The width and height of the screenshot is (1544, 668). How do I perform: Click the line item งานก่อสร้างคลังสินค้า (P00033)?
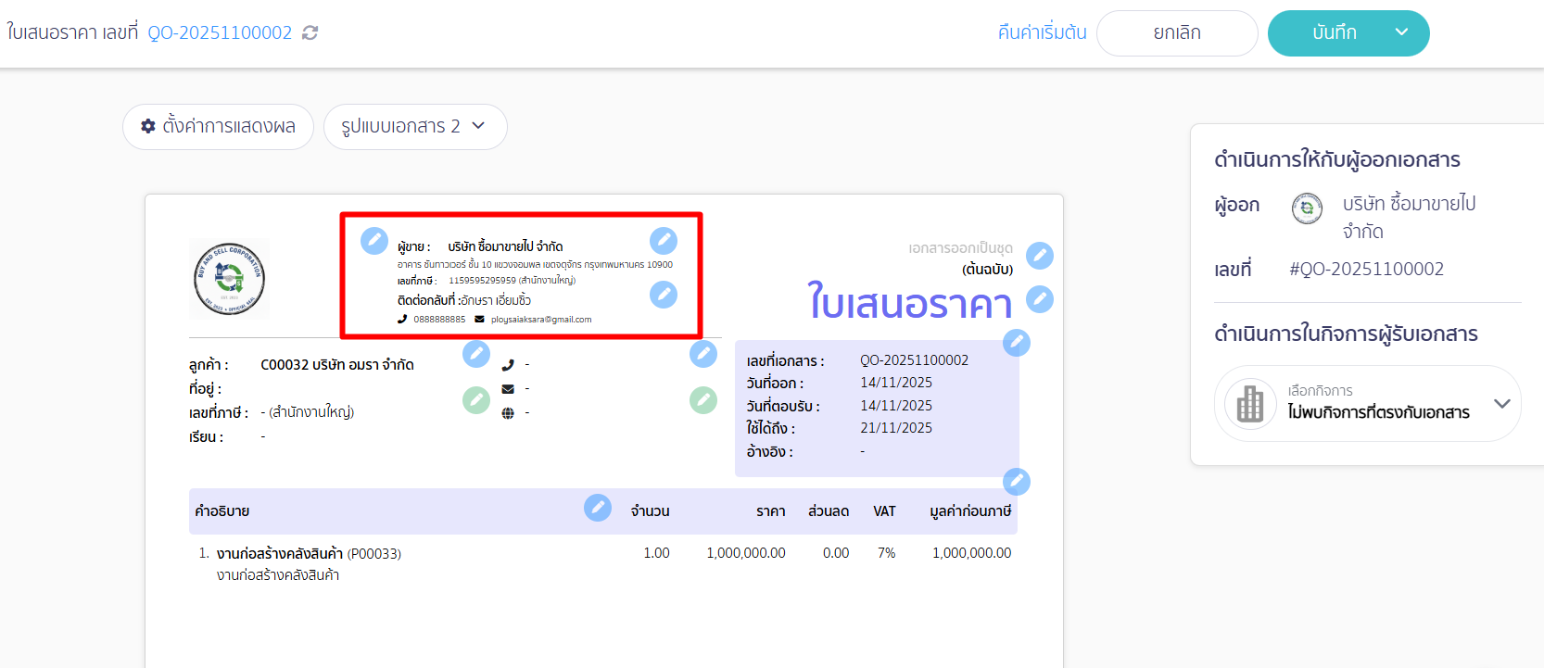[x=309, y=554]
